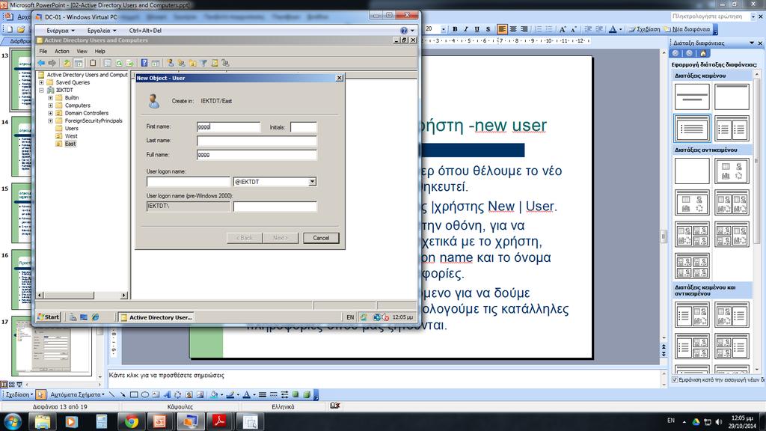Open the File menu in Active Directory
The height and width of the screenshot is (431, 766).
[x=43, y=52]
